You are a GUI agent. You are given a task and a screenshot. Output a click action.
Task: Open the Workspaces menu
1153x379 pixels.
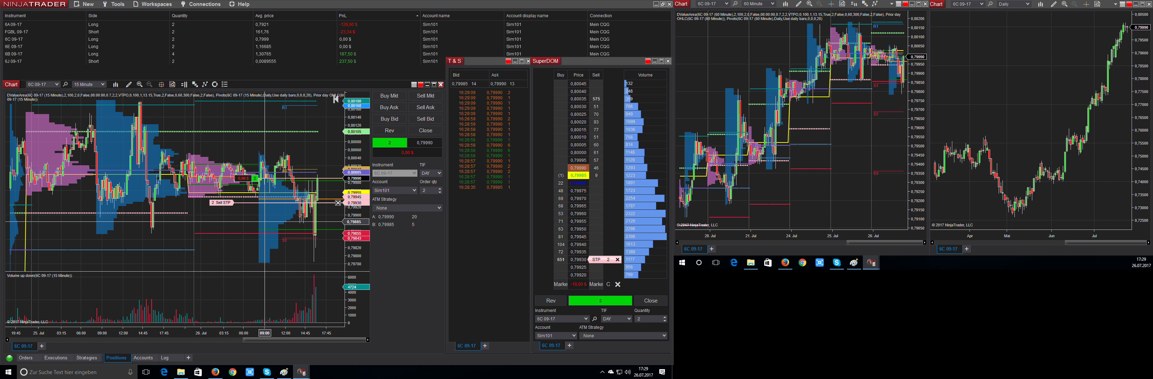152,4
